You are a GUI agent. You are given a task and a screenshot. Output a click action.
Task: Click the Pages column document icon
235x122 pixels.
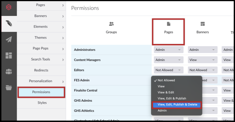coord(169,24)
